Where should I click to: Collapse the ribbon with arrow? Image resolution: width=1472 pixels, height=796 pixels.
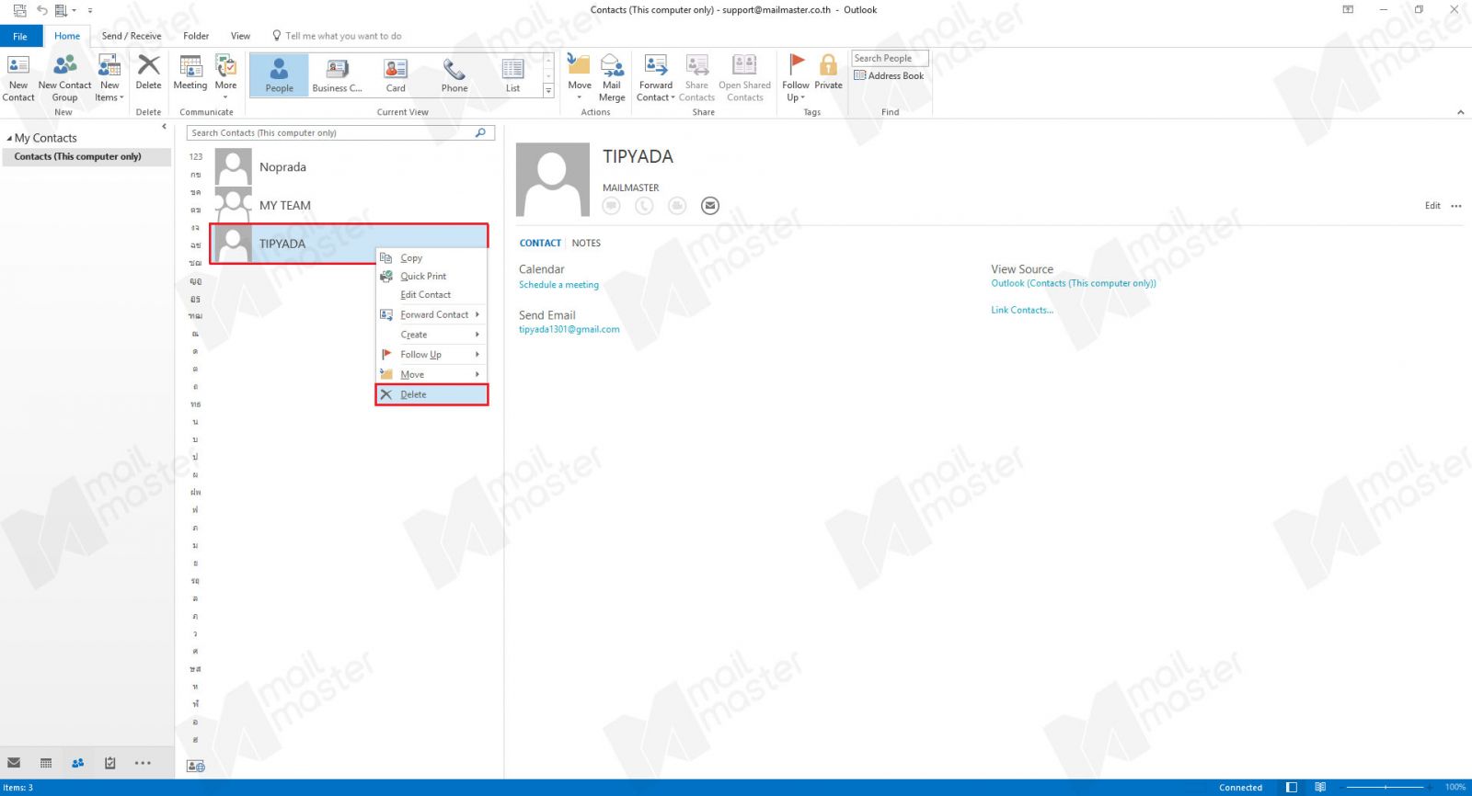point(1460,112)
